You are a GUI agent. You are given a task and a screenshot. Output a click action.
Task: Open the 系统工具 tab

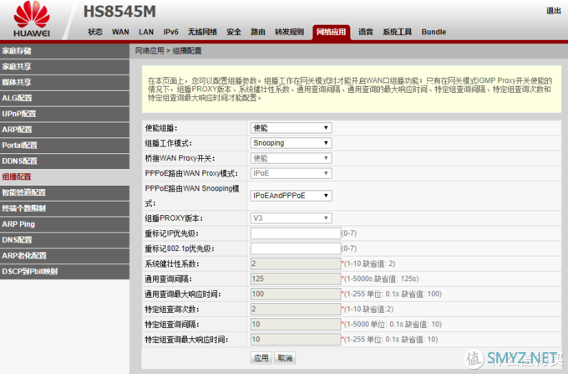pyautogui.click(x=397, y=32)
